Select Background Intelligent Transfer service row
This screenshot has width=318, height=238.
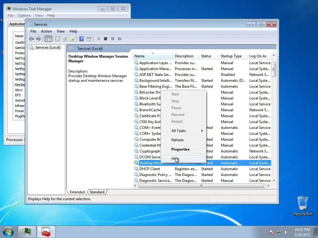(202, 80)
